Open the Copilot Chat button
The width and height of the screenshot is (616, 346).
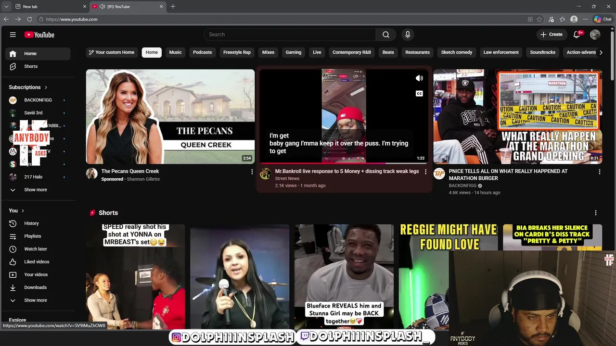tap(603, 19)
